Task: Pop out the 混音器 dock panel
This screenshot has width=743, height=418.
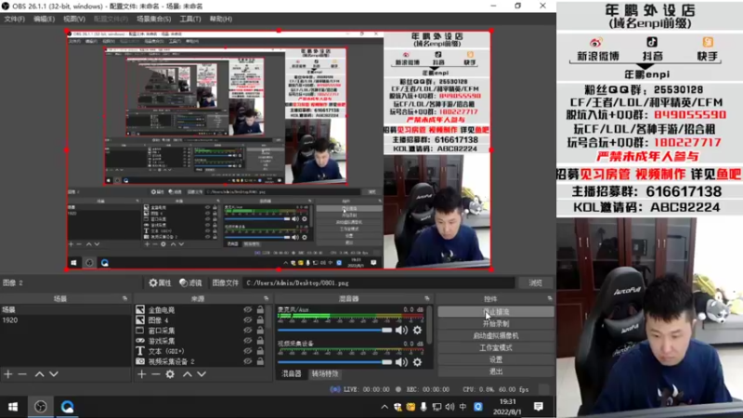Action: coord(427,298)
